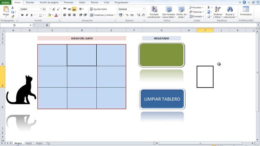Screen dimensions: 260x146
Task: Align text right
Action: (x=74, y=15)
